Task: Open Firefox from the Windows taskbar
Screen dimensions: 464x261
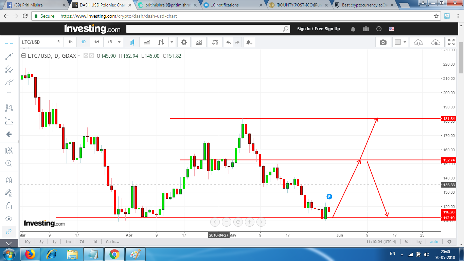Action: coord(30,254)
